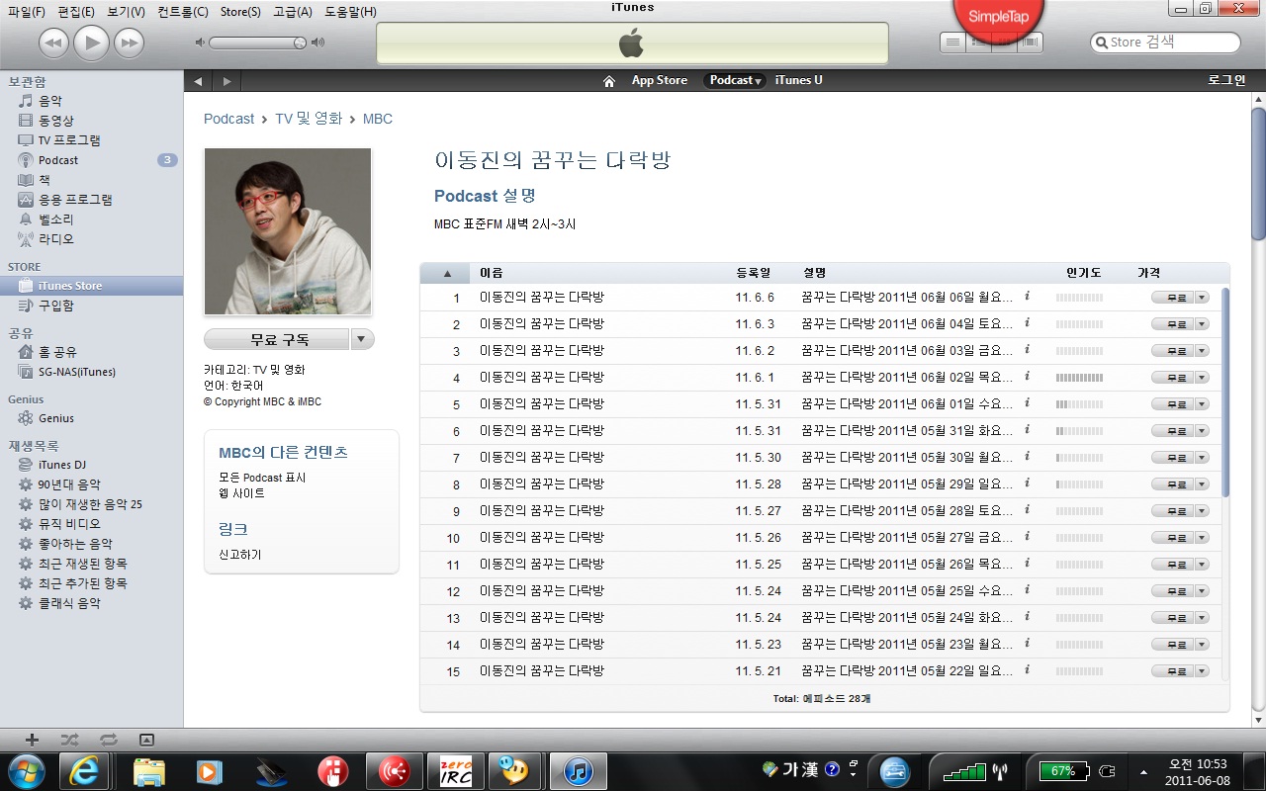Image resolution: width=1266 pixels, height=791 pixels.
Task: Click the 무료 구독 subscribe button
Action: (277, 339)
